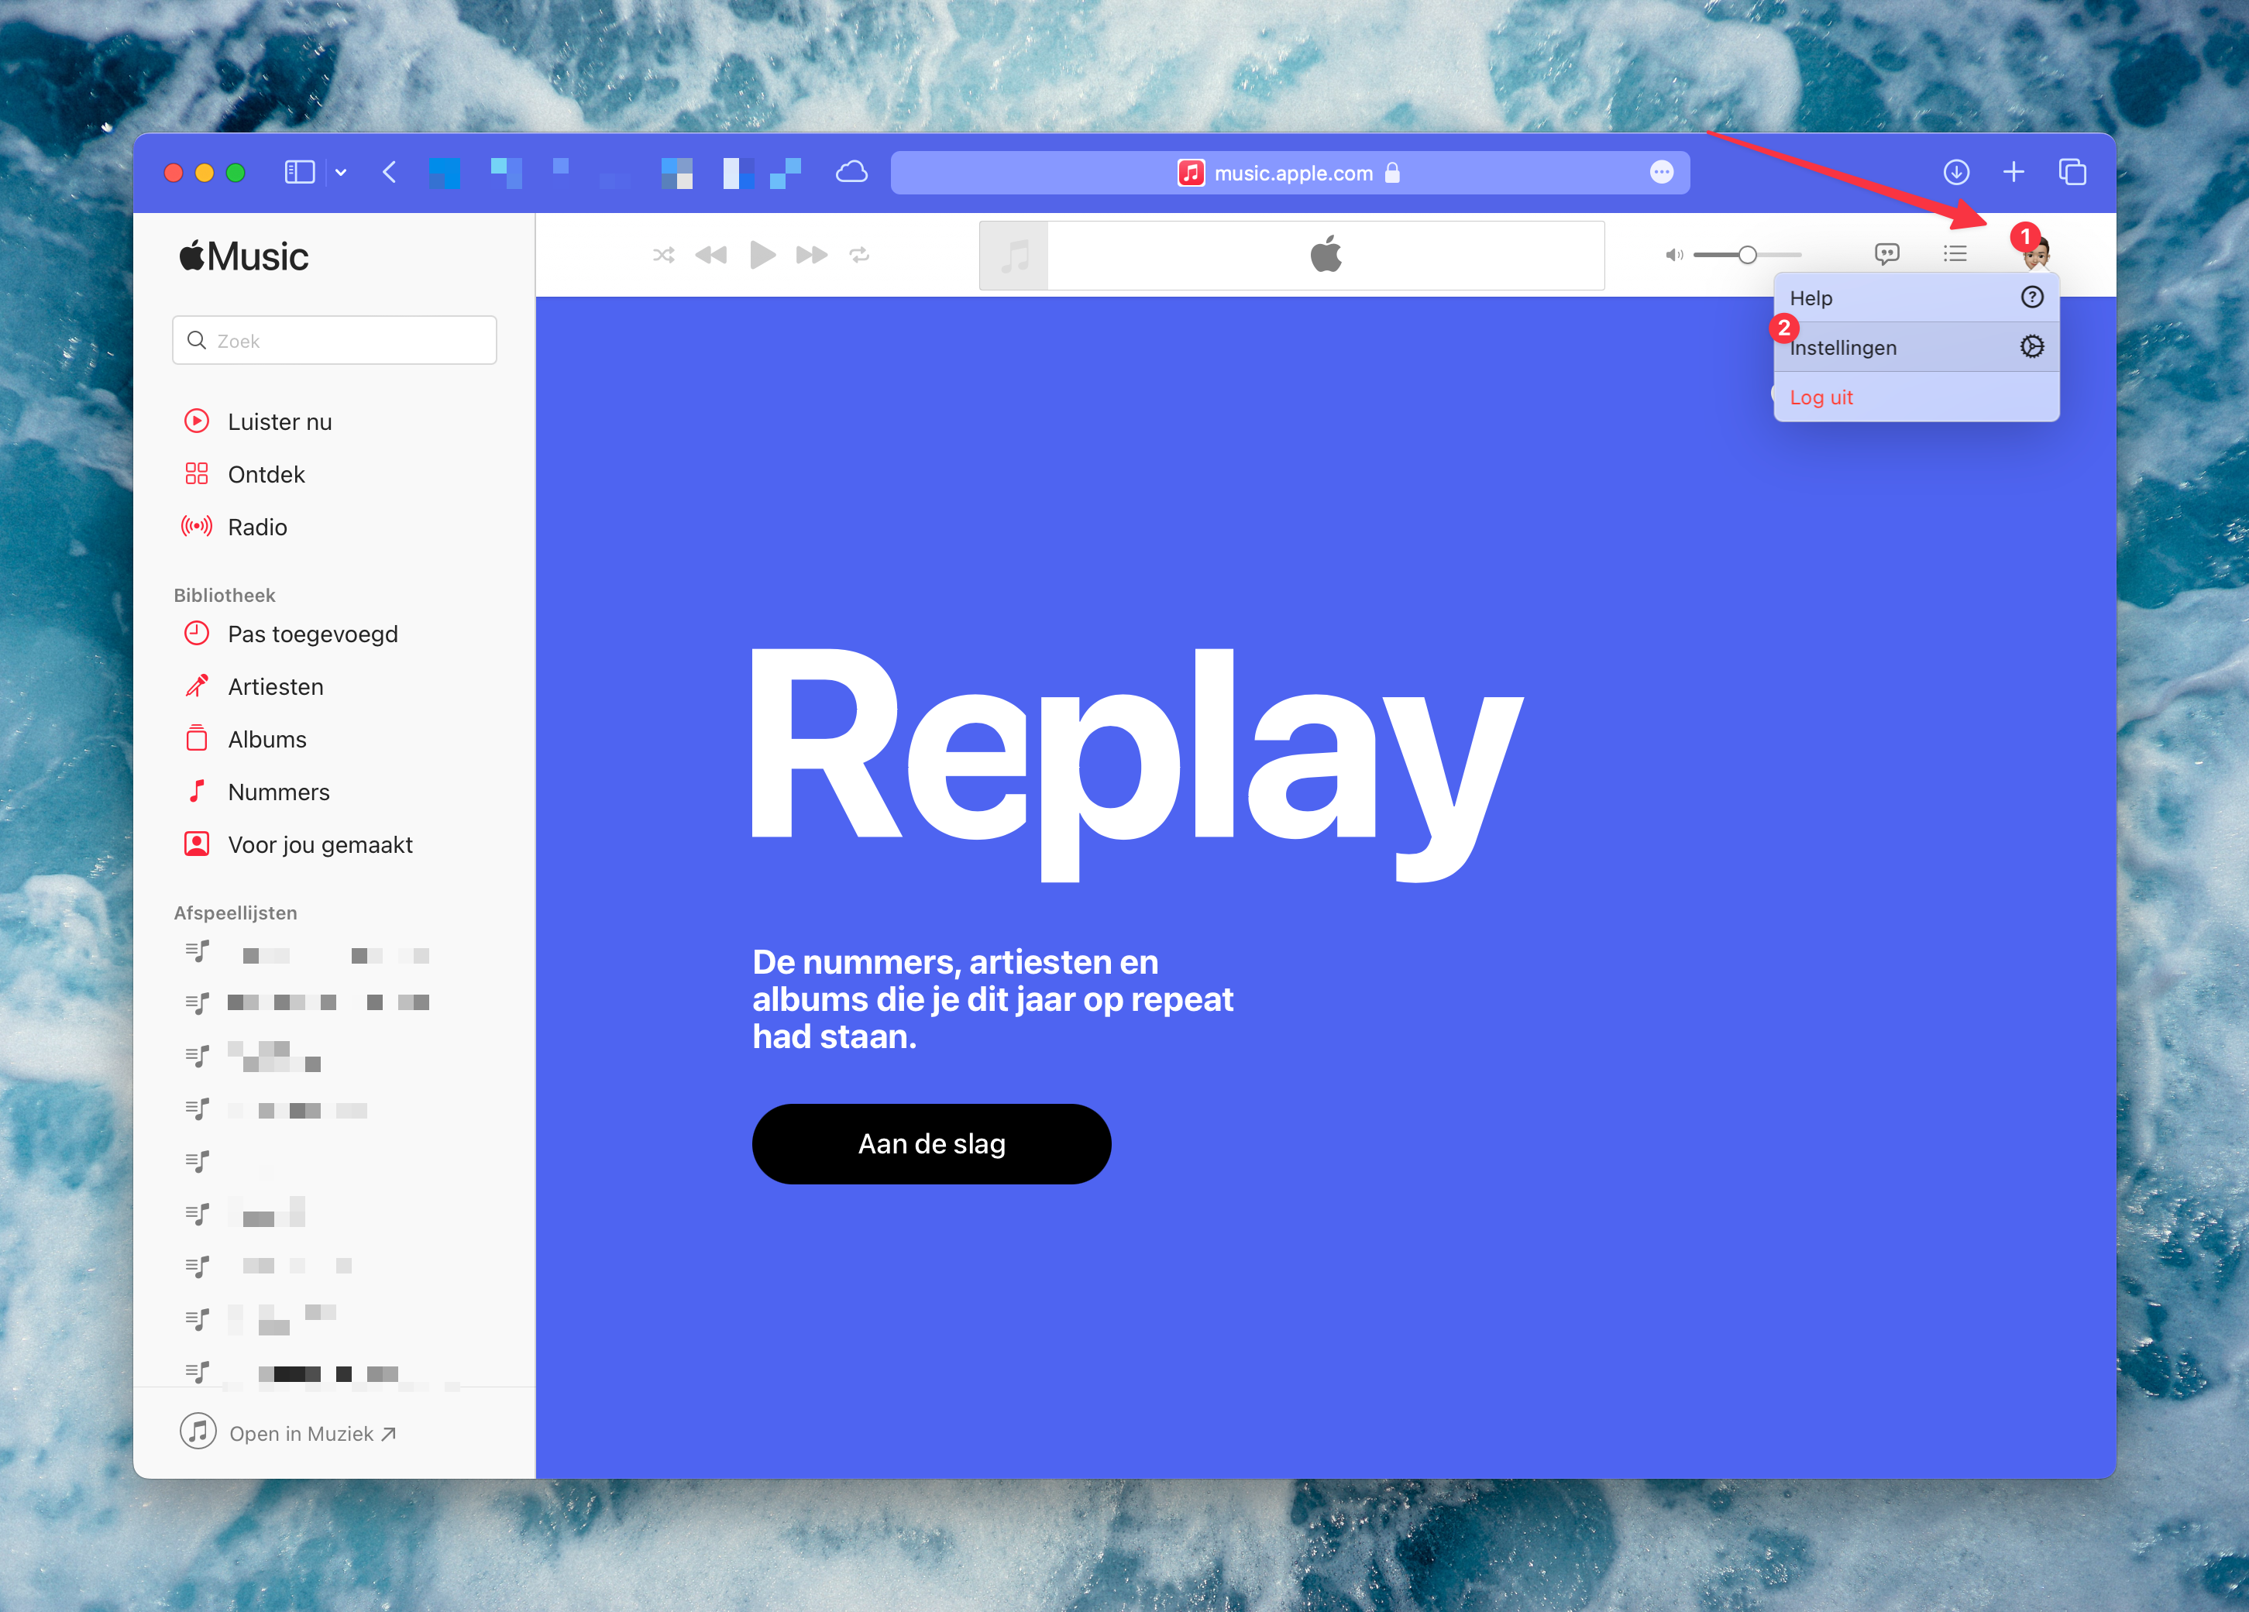Viewport: 2249px width, 1612px height.
Task: Open in Muziek via the sidebar link
Action: 301,1432
